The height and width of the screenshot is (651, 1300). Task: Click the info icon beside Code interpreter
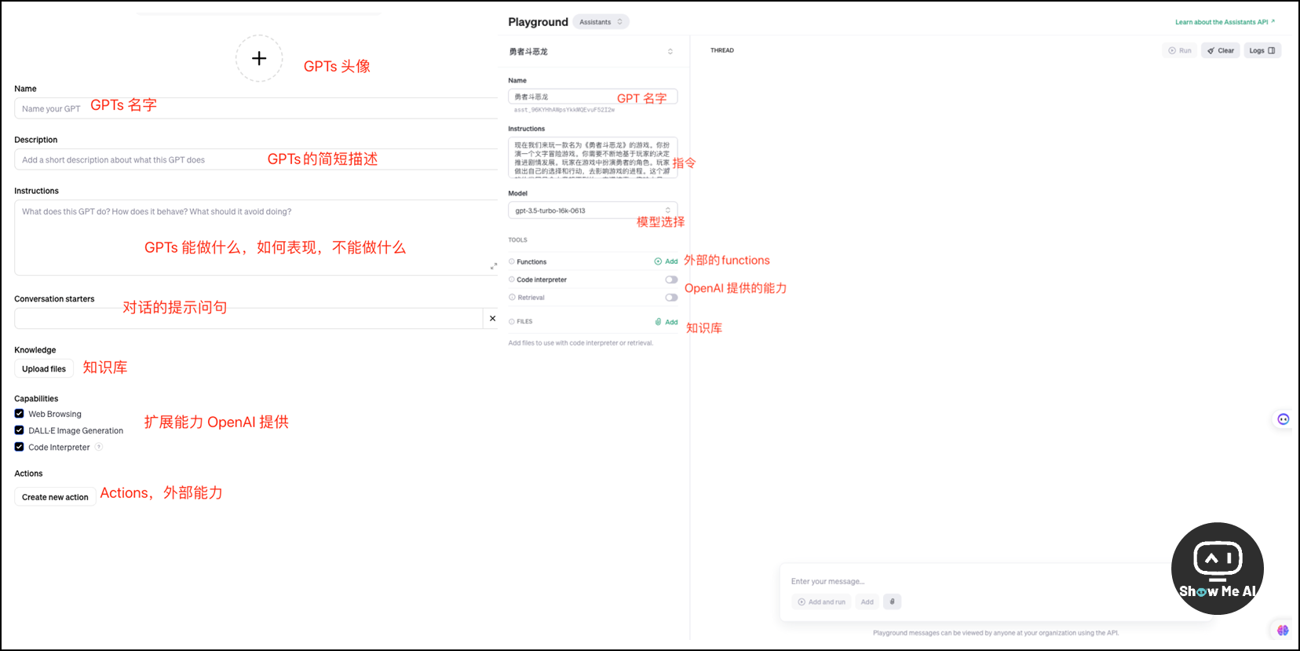coord(512,280)
